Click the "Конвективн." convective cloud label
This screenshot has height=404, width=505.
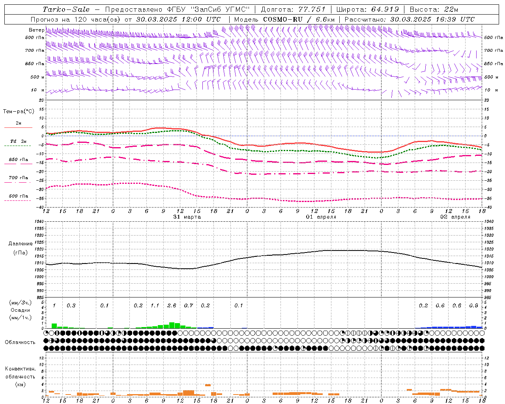20,369
